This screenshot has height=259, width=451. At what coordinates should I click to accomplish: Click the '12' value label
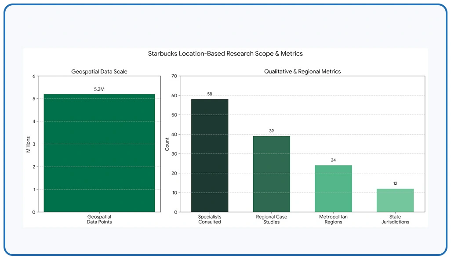[x=395, y=184]
